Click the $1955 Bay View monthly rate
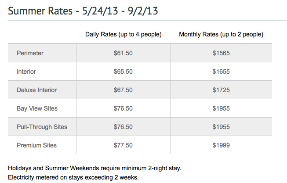287x183 pixels. 221,108
